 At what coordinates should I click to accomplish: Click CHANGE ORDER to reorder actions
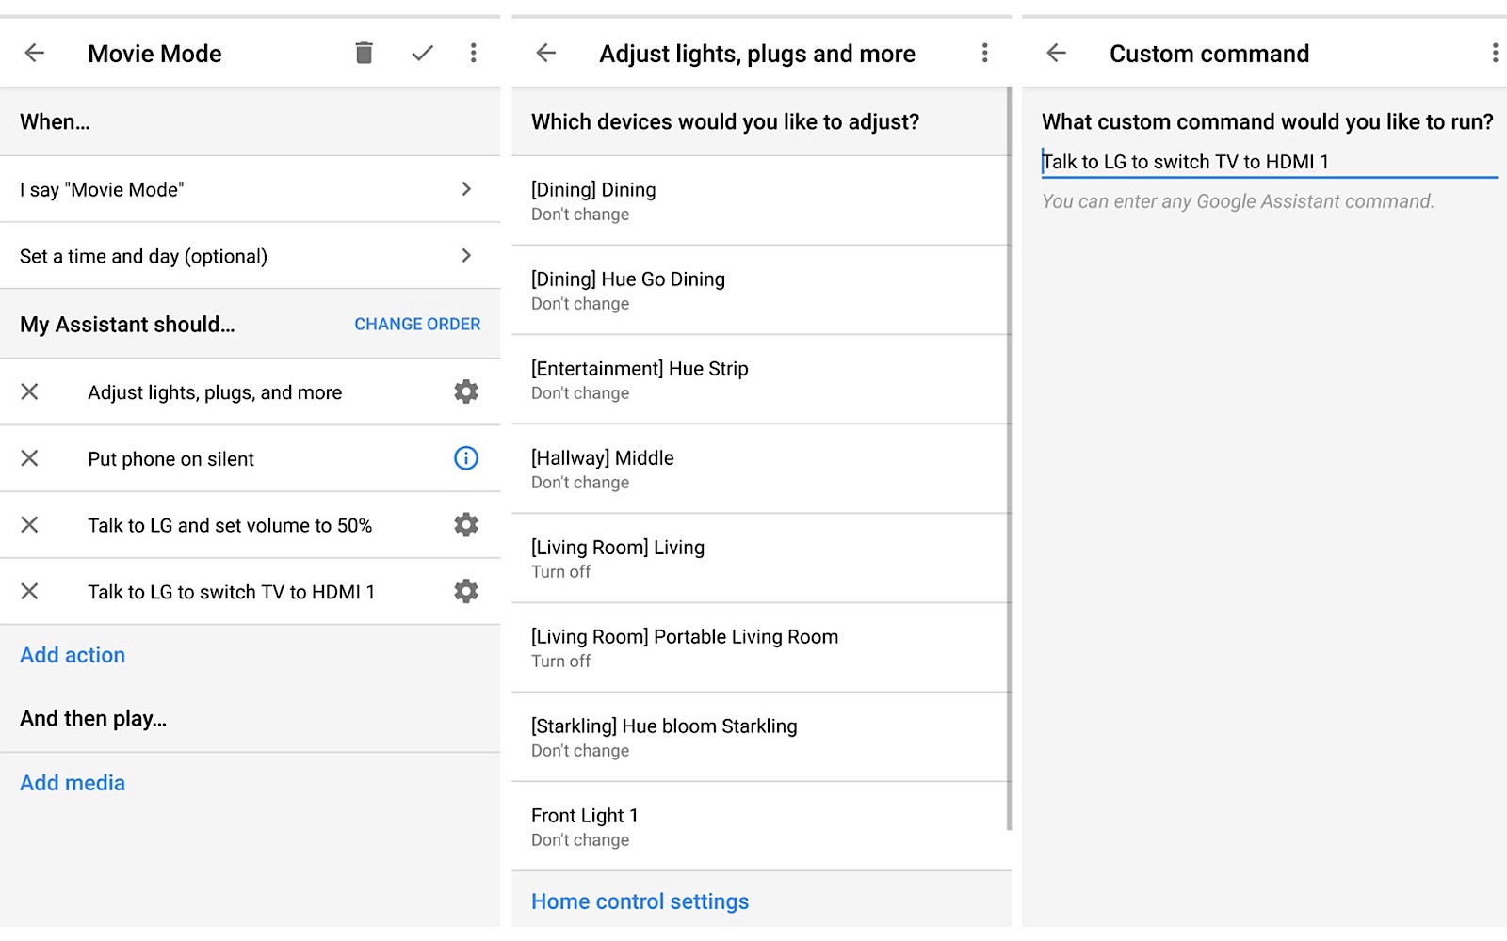pyautogui.click(x=417, y=324)
